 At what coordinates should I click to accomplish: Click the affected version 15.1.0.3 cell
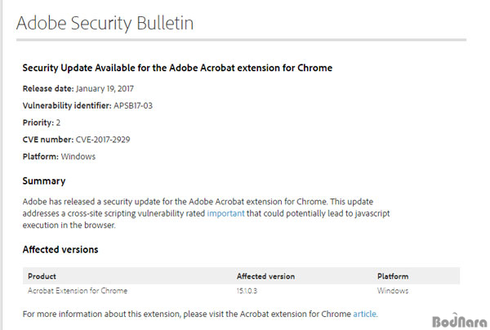point(247,291)
